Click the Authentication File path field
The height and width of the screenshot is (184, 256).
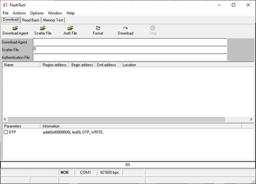pos(130,58)
